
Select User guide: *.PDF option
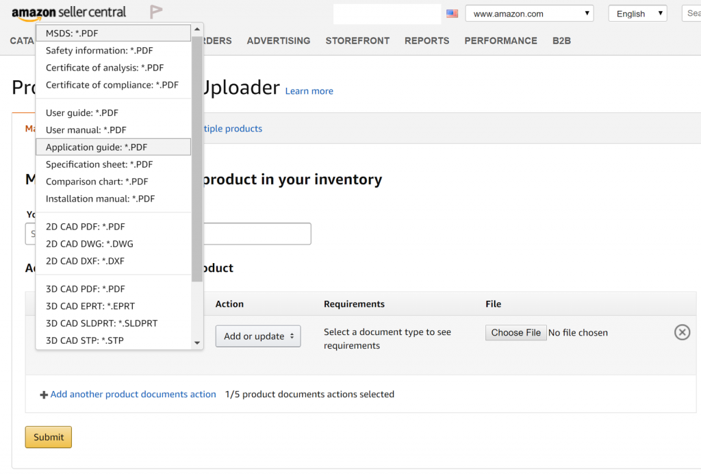tap(113, 113)
